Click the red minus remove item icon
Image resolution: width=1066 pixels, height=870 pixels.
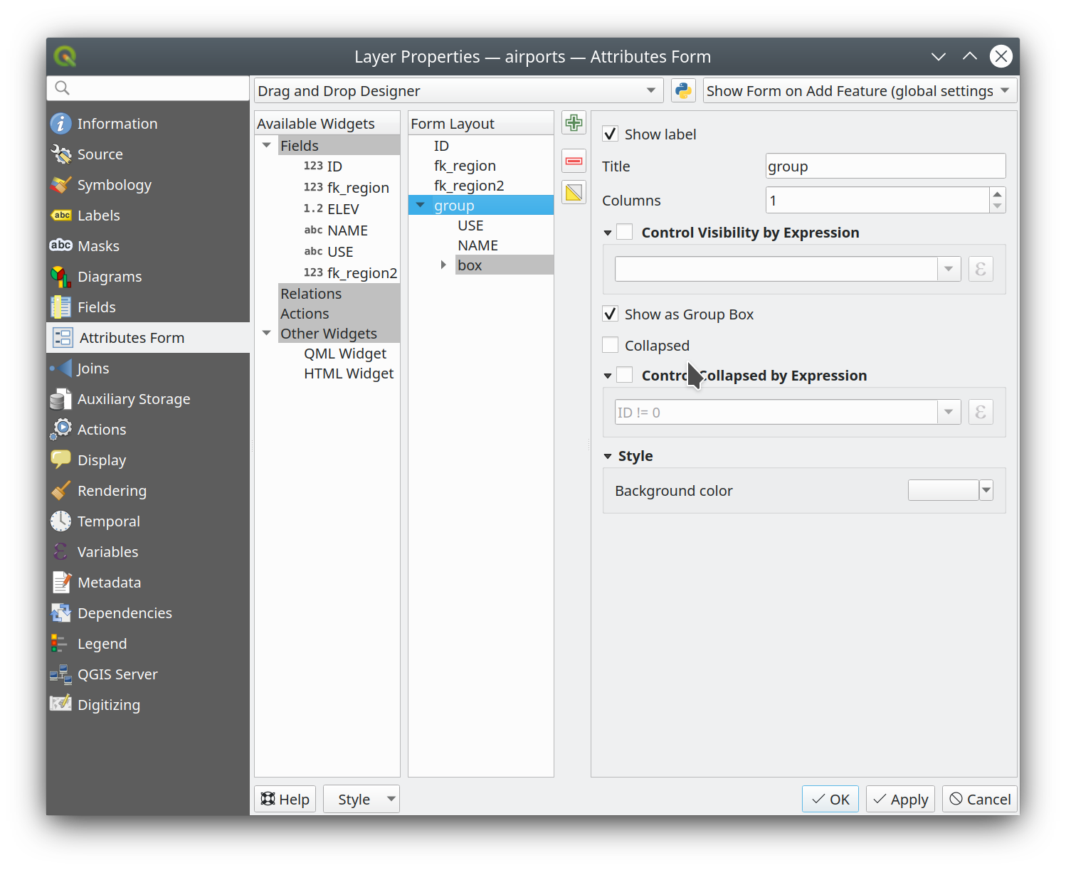coord(574,161)
